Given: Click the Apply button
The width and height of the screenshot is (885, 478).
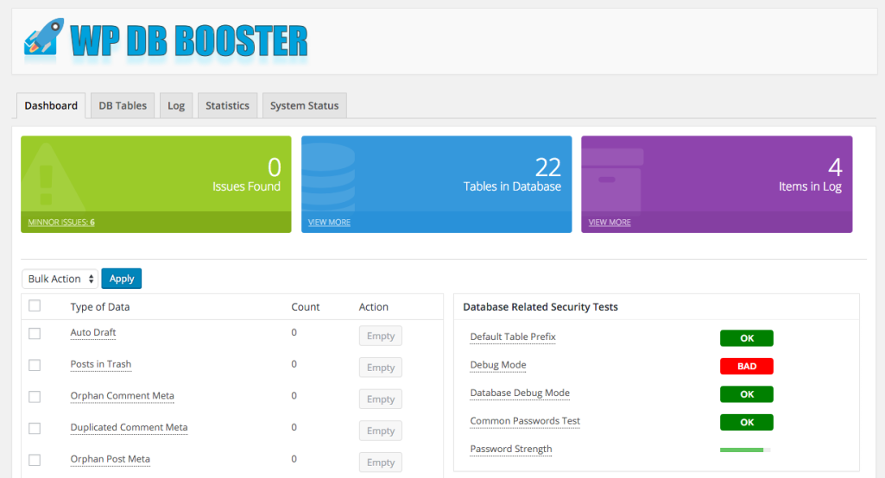Looking at the screenshot, I should [122, 279].
